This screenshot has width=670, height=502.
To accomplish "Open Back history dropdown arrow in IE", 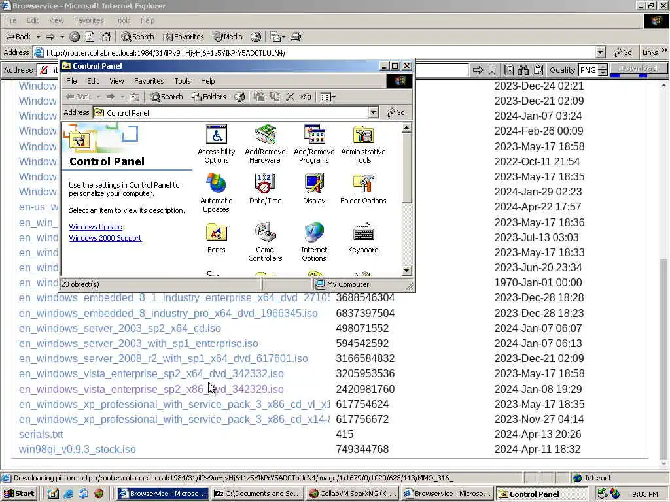I will coord(38,37).
